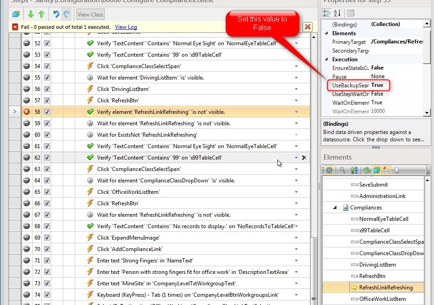Click properties grid scrollbar down arrow
The width and height of the screenshot is (434, 305).
click(427, 112)
